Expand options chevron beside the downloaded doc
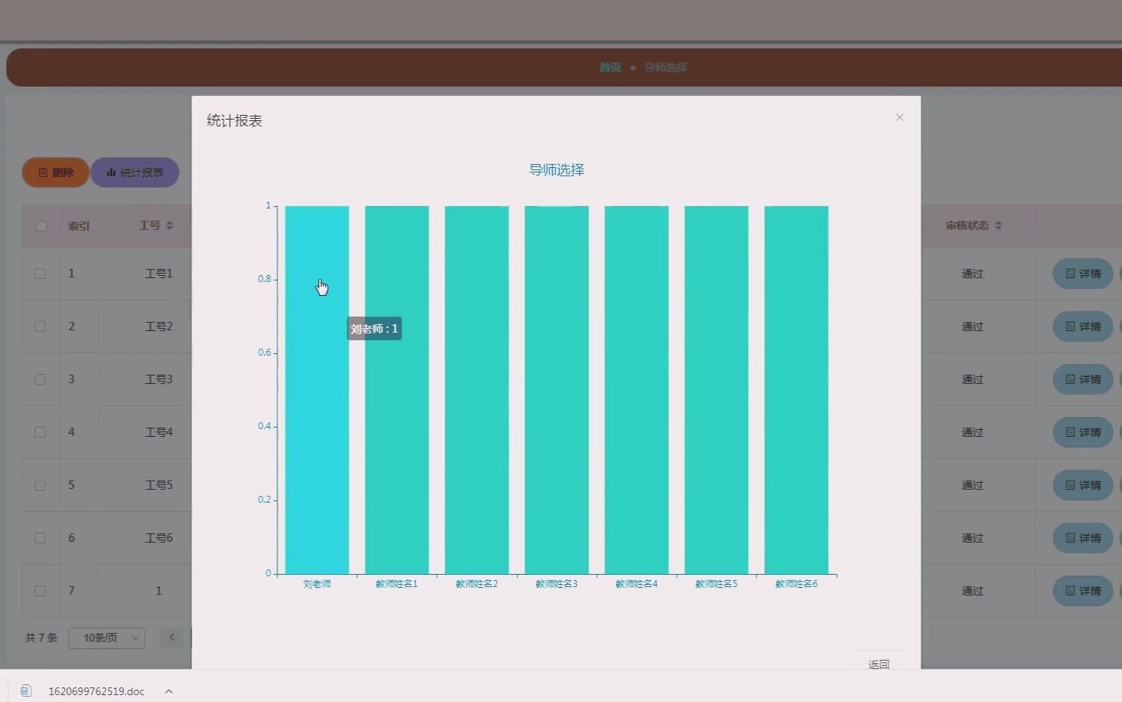This screenshot has width=1122, height=702. pyautogui.click(x=168, y=691)
